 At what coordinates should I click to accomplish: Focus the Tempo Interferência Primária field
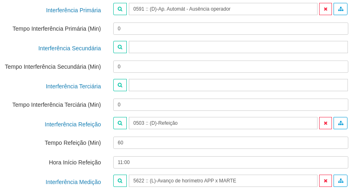click(231, 29)
